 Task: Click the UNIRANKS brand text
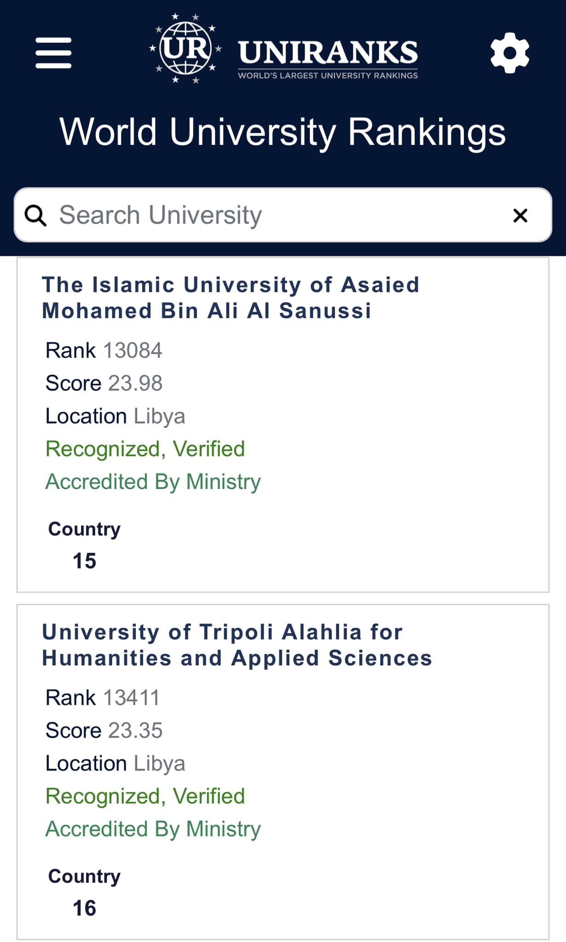[328, 53]
